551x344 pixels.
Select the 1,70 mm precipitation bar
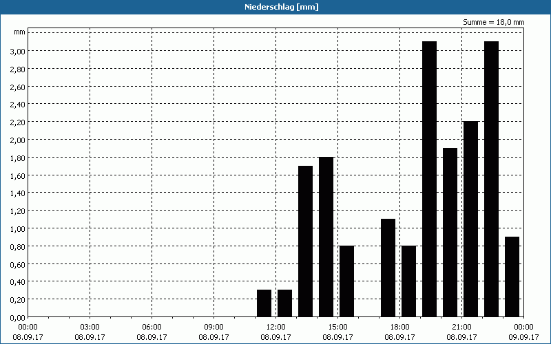pos(305,241)
